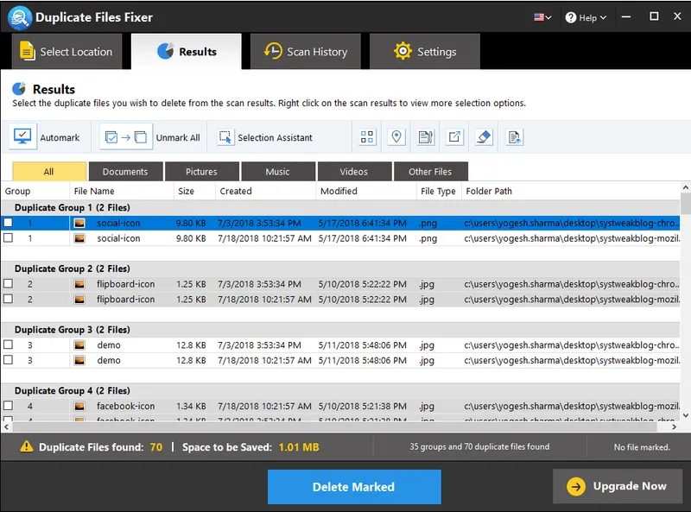Check the first social-icon file checkbox
Image resolution: width=691 pixels, height=512 pixels.
(9, 223)
